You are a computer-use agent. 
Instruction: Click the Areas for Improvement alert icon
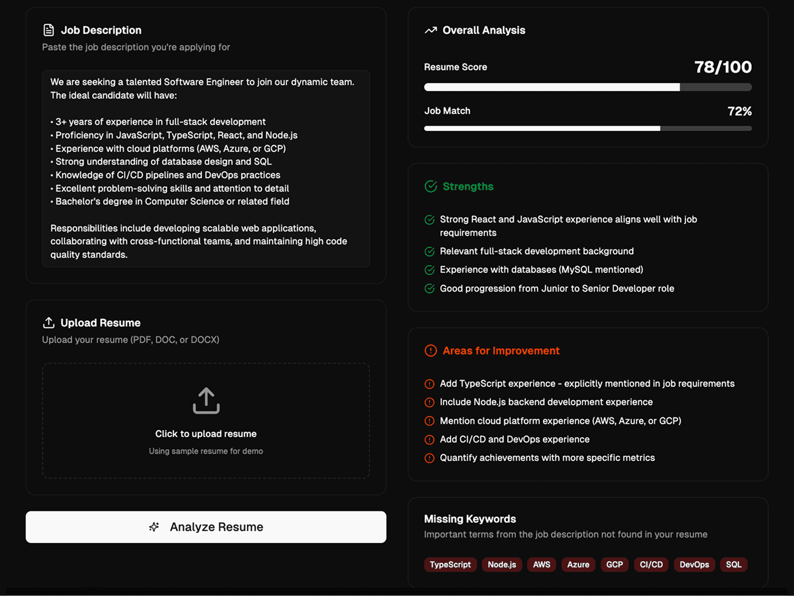coord(431,351)
